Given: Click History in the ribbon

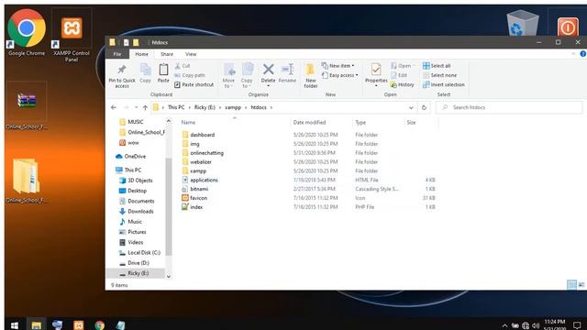Looking at the screenshot, I should 402,84.
